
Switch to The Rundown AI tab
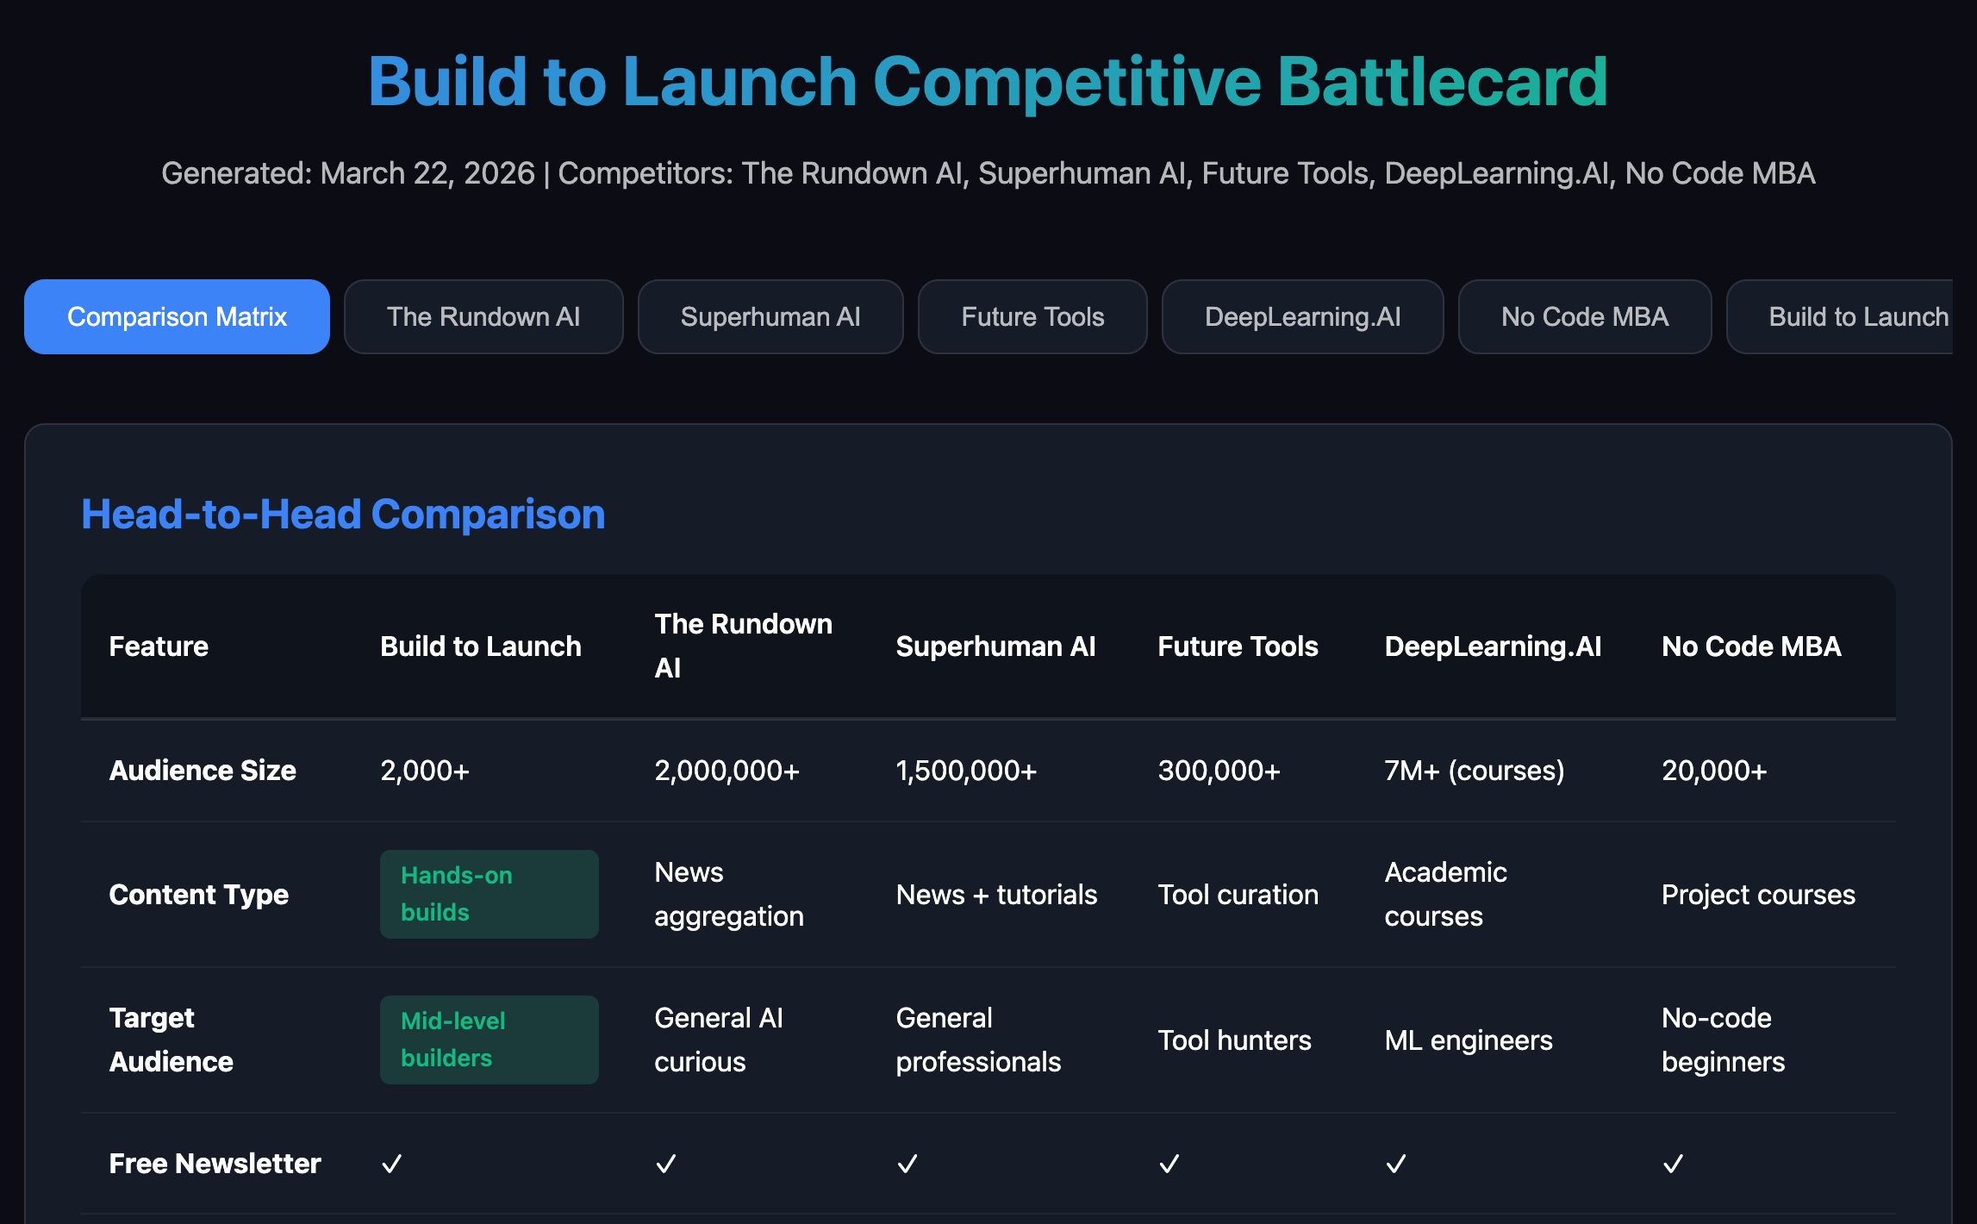[x=483, y=316]
